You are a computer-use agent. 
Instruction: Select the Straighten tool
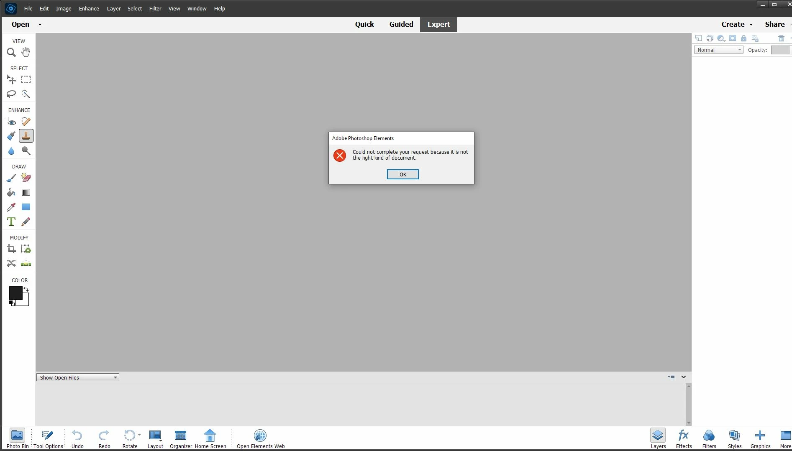pos(26,263)
